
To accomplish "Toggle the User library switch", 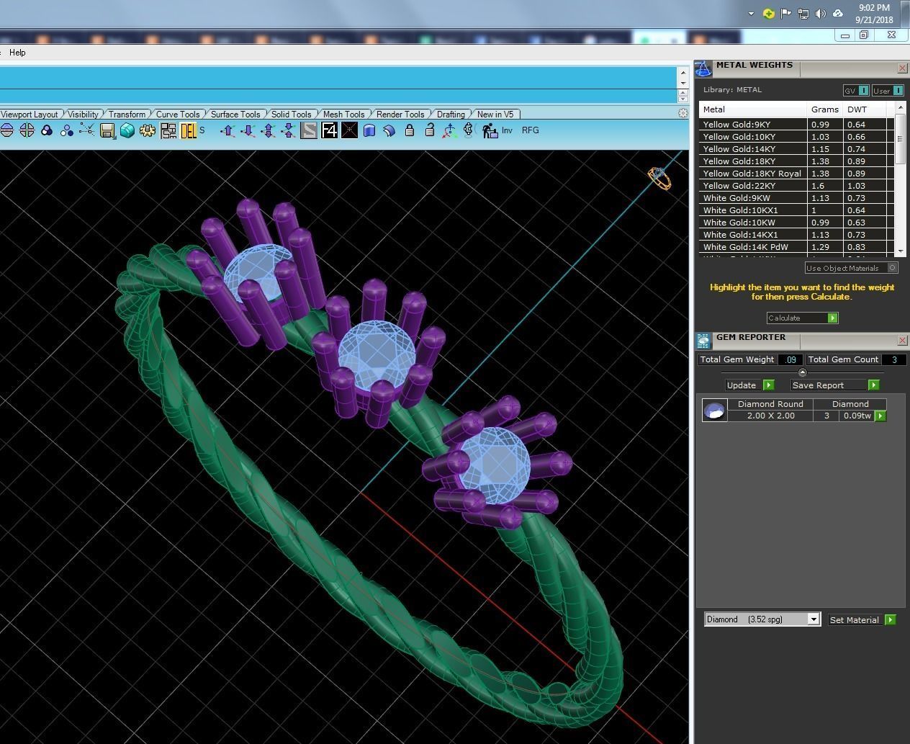I will coord(888,91).
